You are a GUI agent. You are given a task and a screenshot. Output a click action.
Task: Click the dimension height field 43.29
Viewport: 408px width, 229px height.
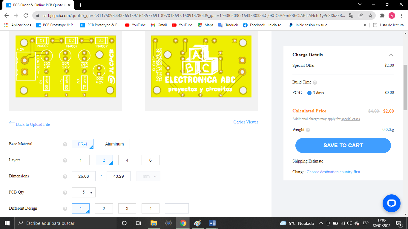[x=119, y=176]
